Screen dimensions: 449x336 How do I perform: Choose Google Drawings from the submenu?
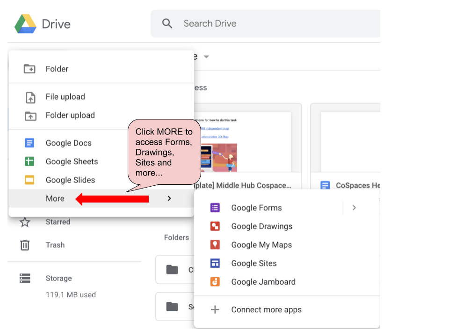(287, 226)
